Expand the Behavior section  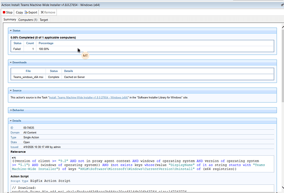pyautogui.click(x=11, y=110)
